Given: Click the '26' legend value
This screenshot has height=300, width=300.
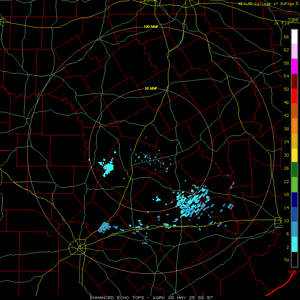Looking at the screenshot, I should click(286, 168).
